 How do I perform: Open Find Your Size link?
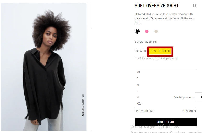pos(144,111)
